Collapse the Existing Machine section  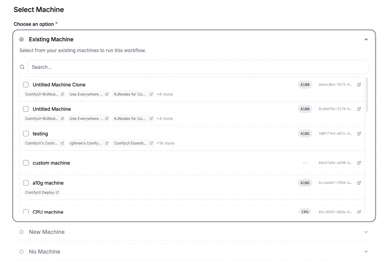coord(366,39)
